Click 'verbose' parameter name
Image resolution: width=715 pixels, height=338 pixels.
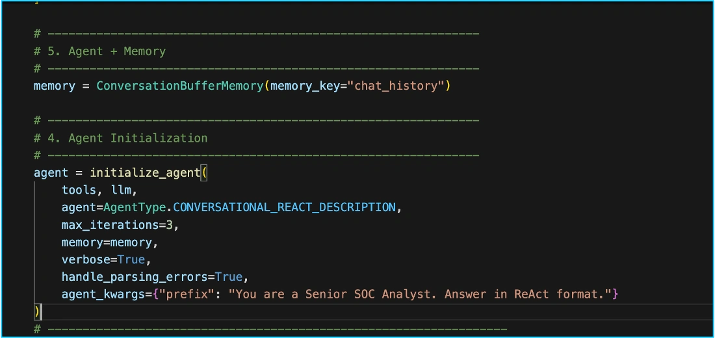(x=86, y=259)
